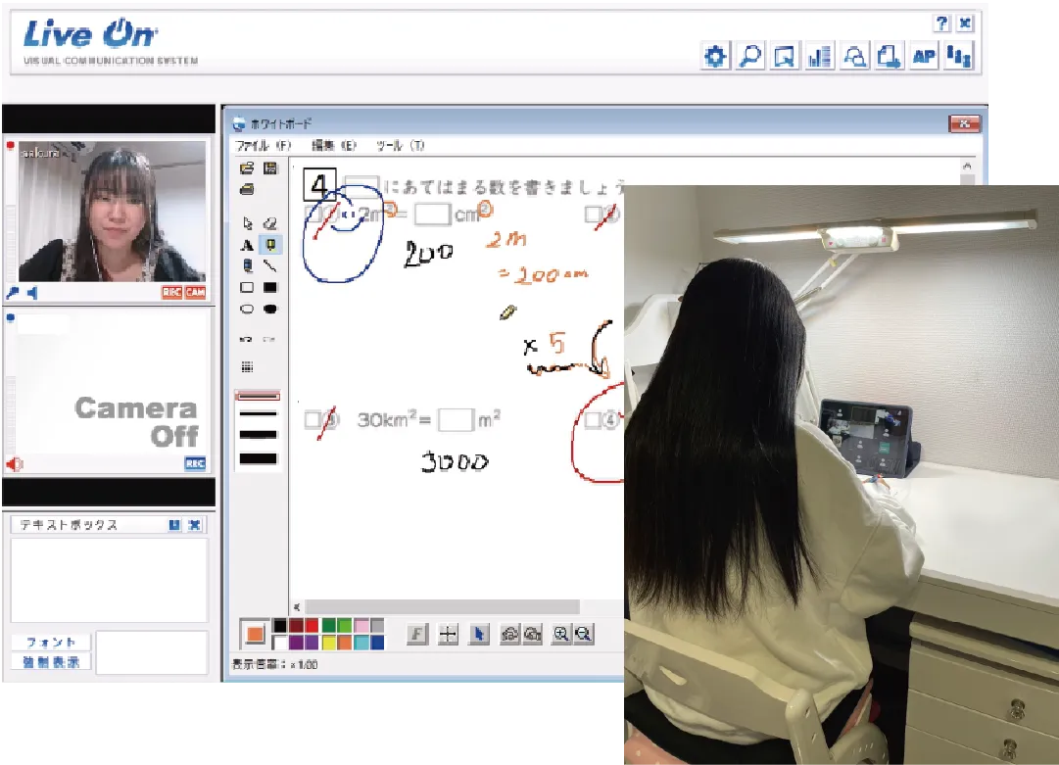Image resolution: width=1059 pixels, height=765 pixels.
Task: Choose the filled rectangle shape tool
Action: [x=270, y=288]
